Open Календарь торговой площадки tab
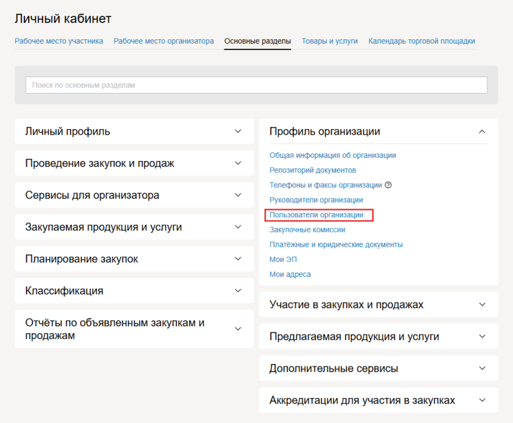Image resolution: width=513 pixels, height=423 pixels. 421,41
